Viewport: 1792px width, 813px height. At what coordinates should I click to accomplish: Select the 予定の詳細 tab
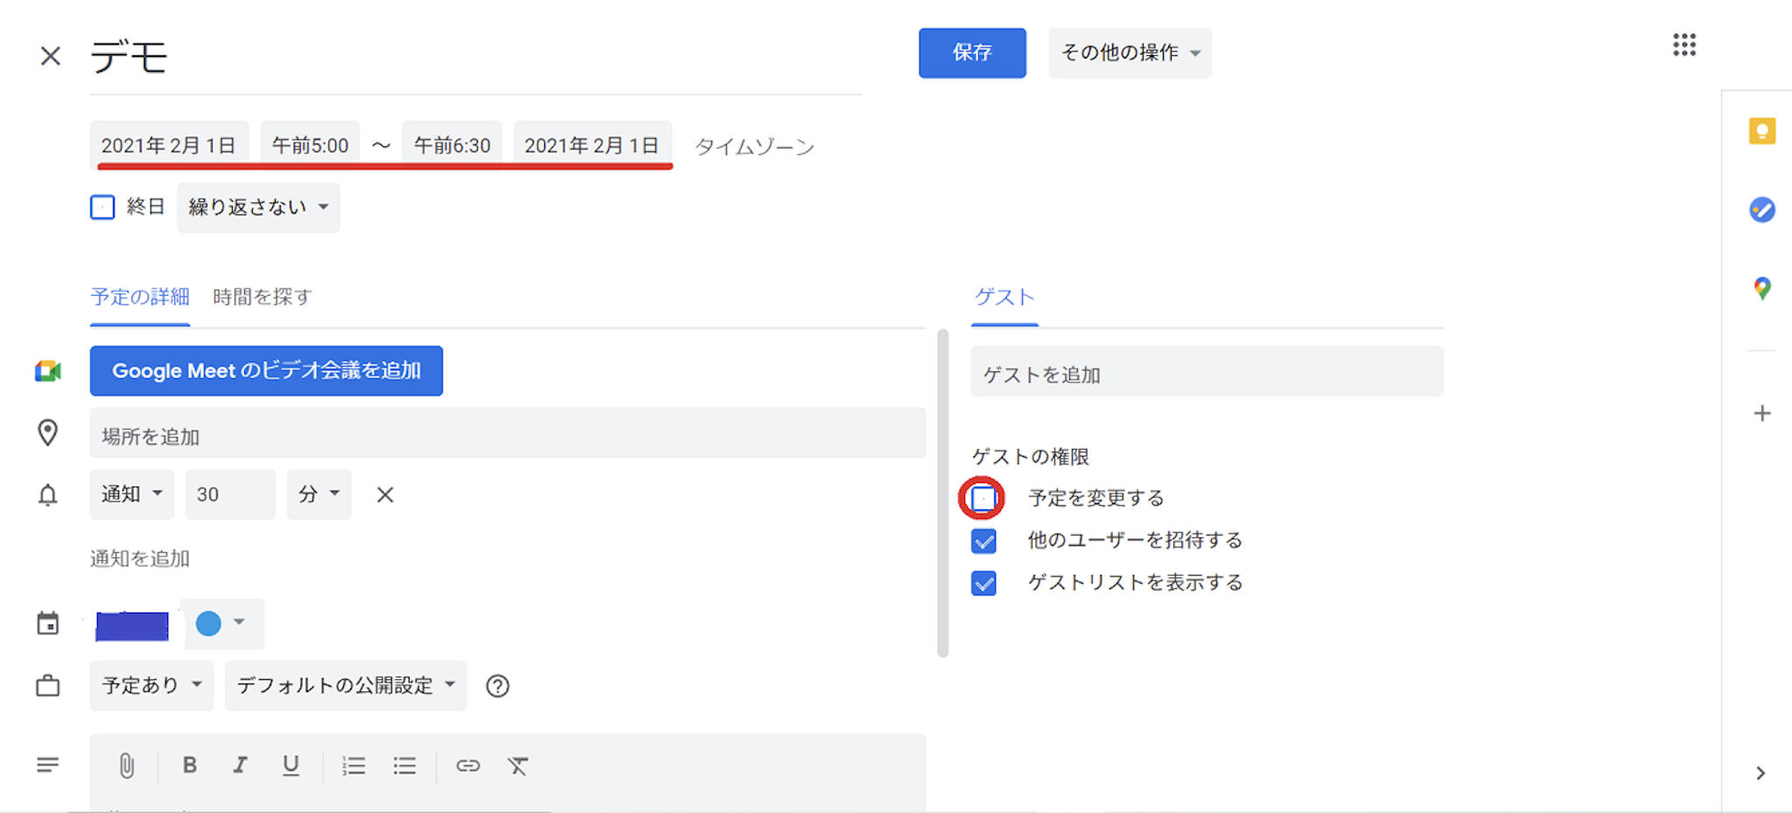[x=140, y=298]
